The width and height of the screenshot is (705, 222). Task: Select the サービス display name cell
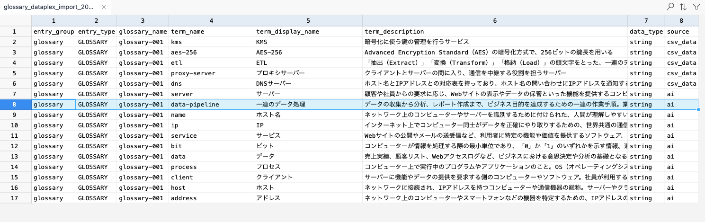[308, 136]
